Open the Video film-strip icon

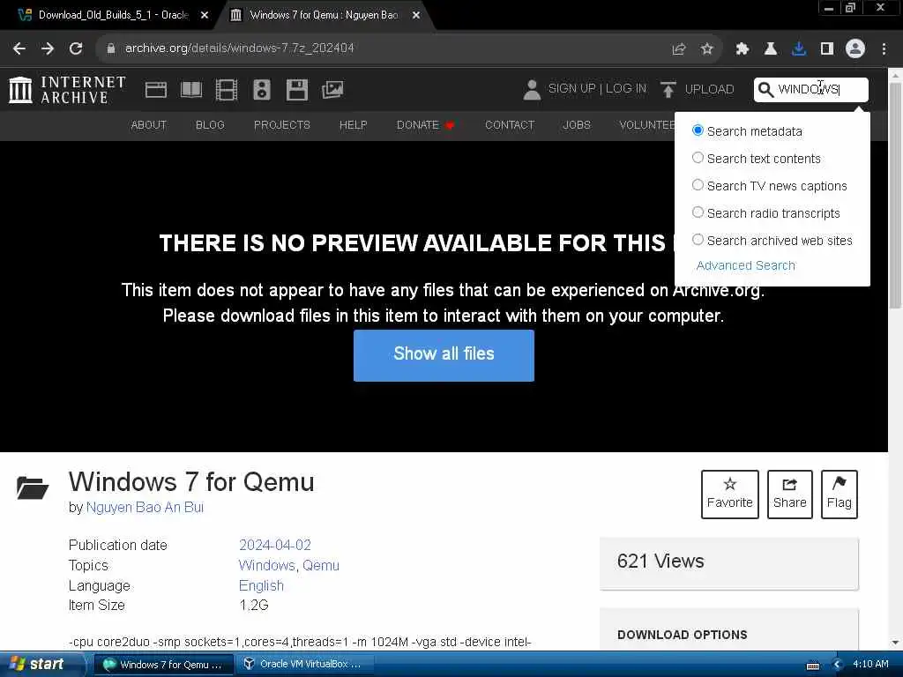tap(227, 90)
